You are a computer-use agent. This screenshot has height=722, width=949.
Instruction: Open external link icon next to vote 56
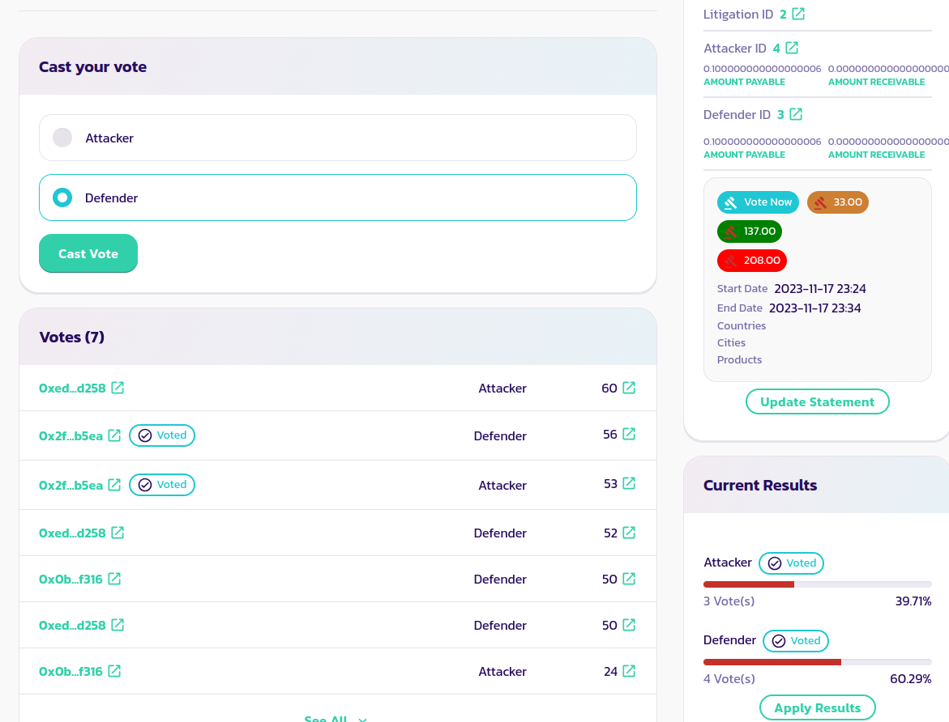629,434
